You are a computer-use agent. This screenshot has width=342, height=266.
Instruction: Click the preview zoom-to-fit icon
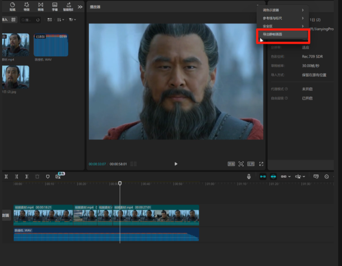pos(241,164)
